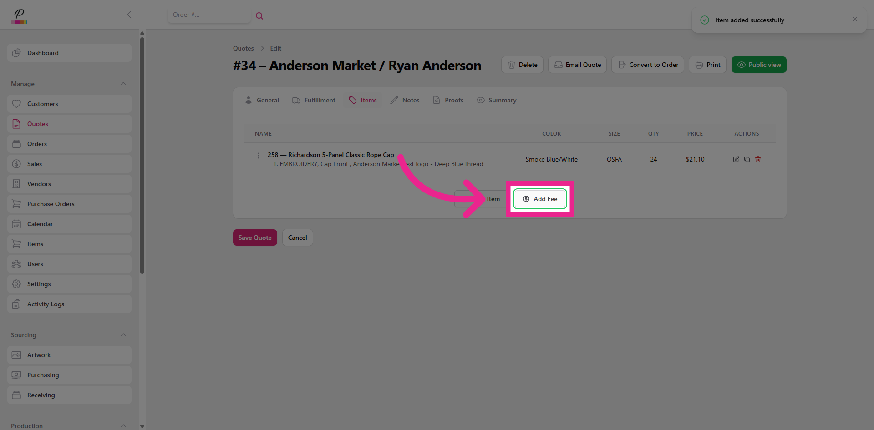This screenshot has height=430, width=874.
Task: Switch to the Fulfillment tab
Action: tap(314, 100)
